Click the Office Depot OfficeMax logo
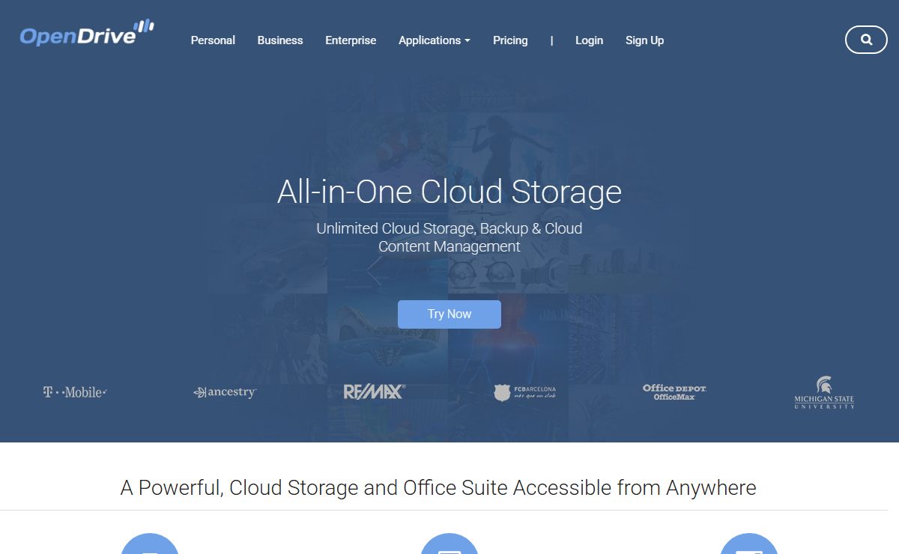Image resolution: width=899 pixels, height=554 pixels. tap(674, 392)
